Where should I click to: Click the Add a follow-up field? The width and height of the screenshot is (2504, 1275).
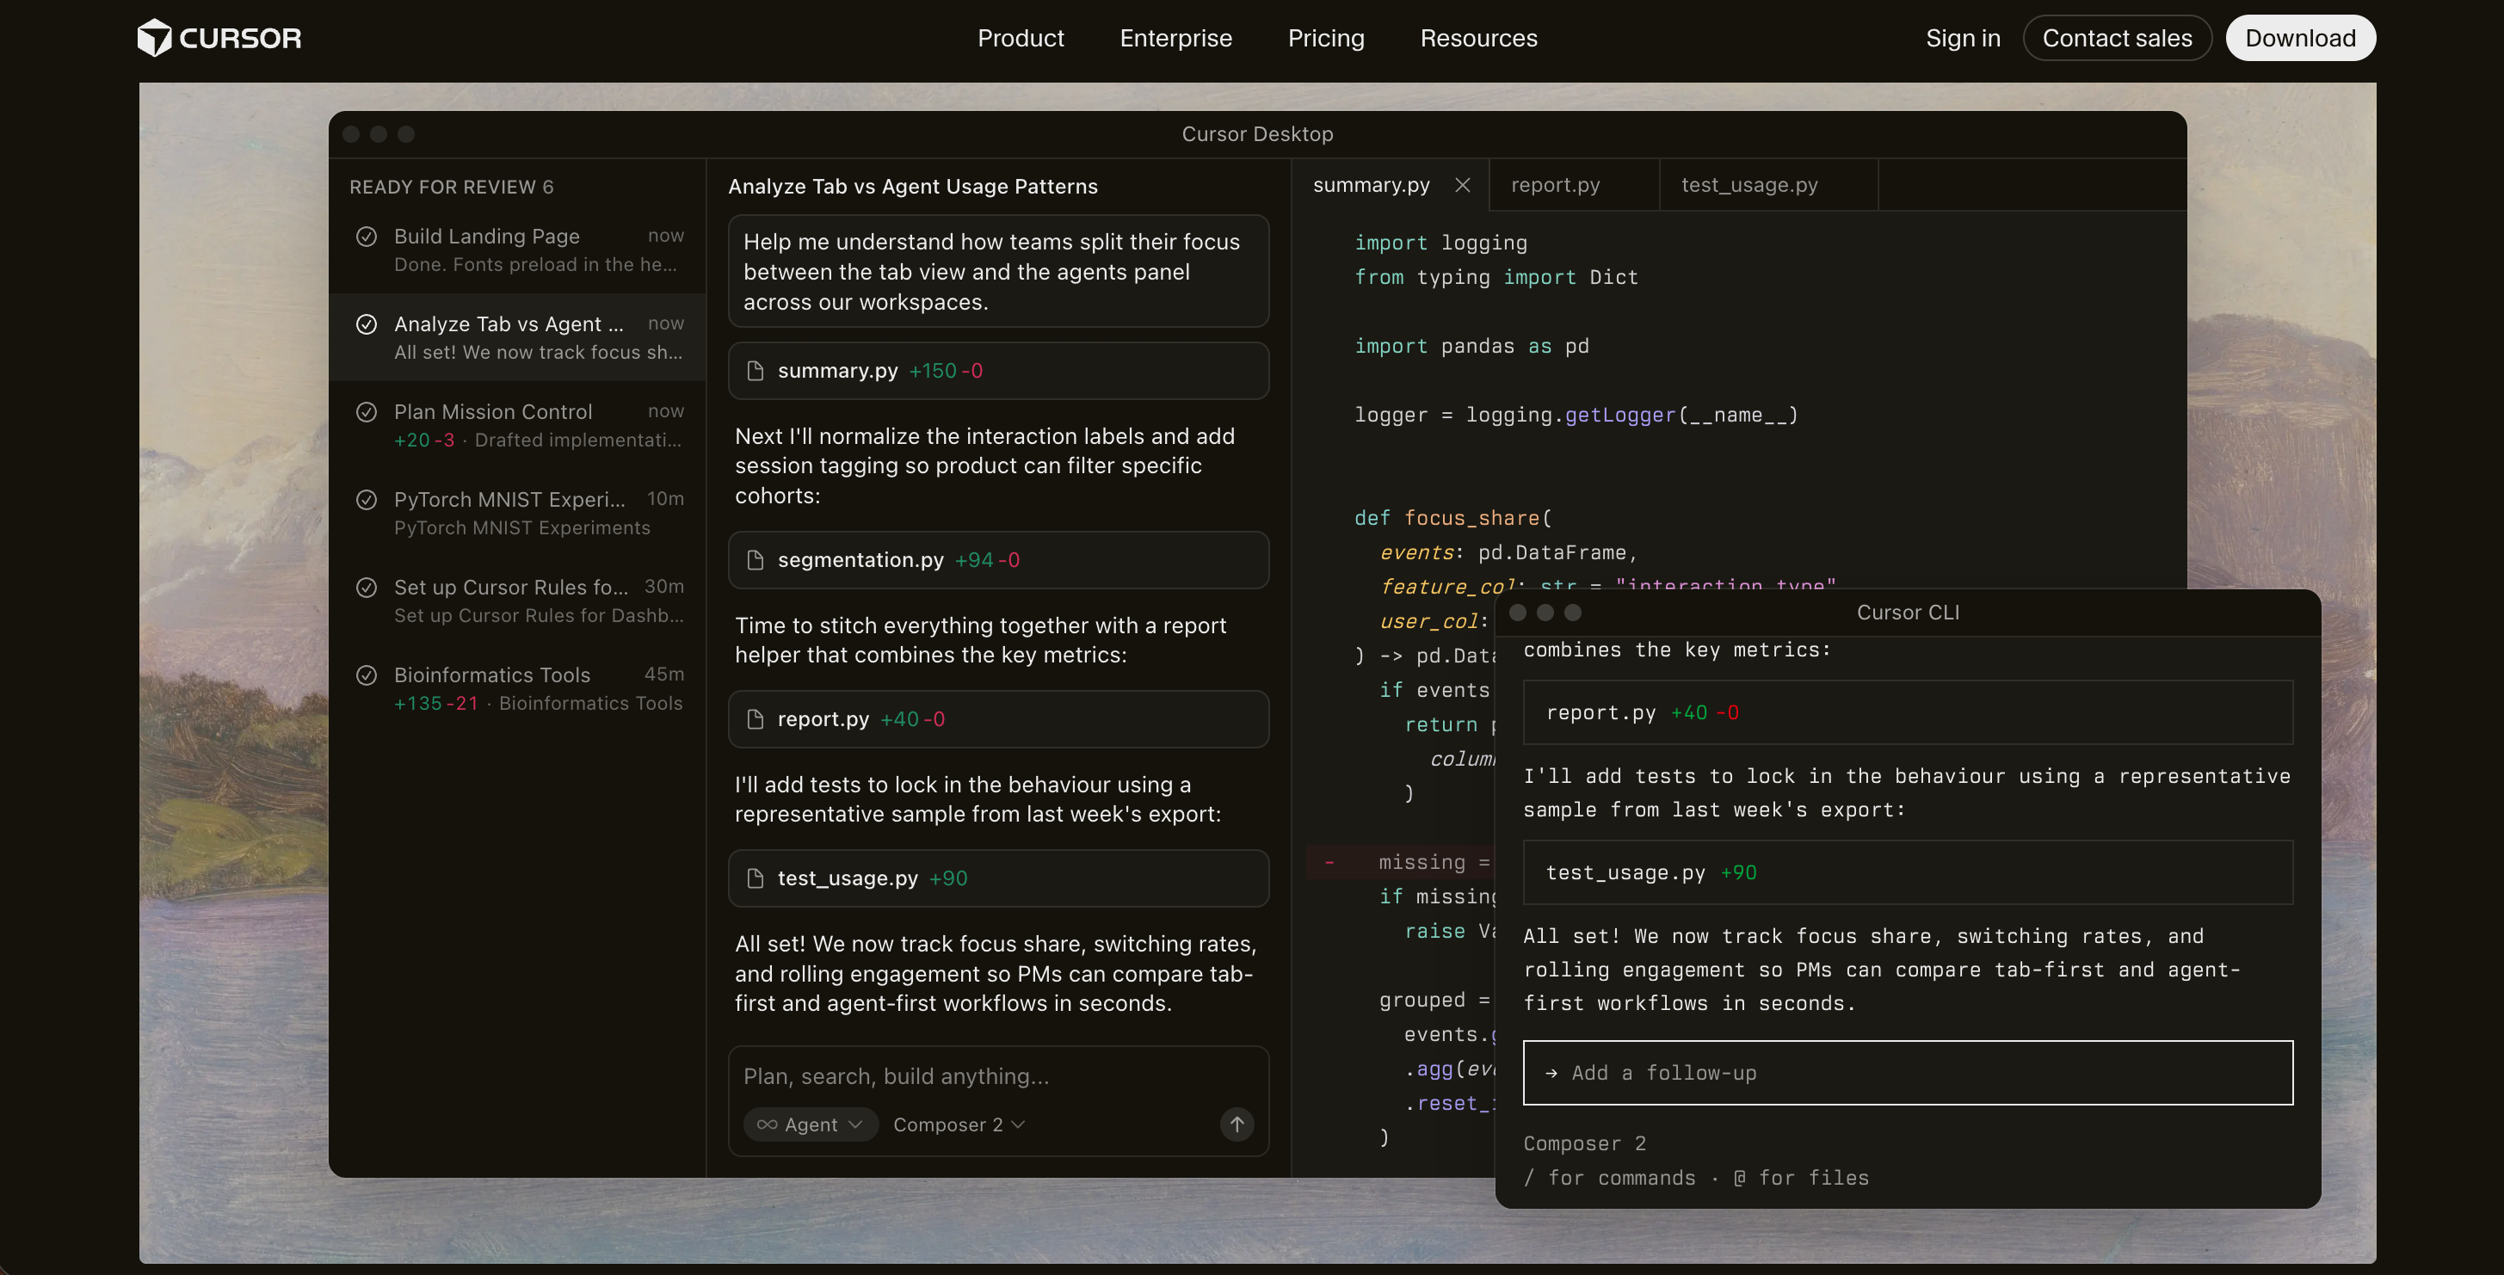coord(1907,1073)
